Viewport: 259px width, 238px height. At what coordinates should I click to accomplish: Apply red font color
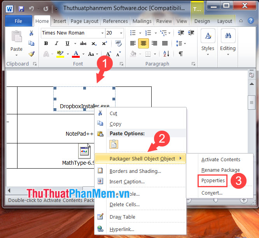(76, 54)
